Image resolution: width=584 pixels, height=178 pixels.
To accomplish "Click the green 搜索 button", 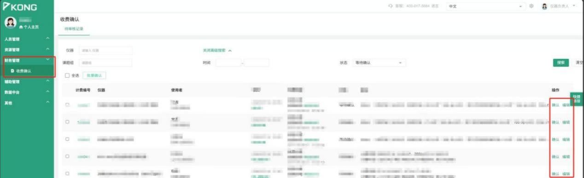I will click(561, 63).
